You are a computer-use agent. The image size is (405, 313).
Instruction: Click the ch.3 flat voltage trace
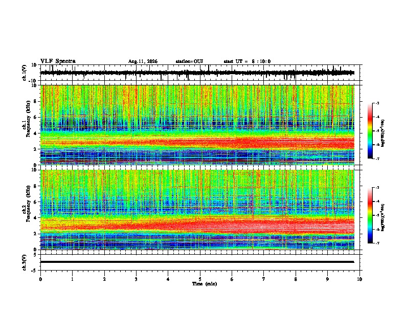pos(197,262)
